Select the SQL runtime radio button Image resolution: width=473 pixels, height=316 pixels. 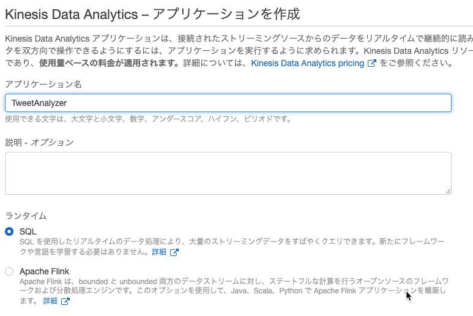pos(9,231)
